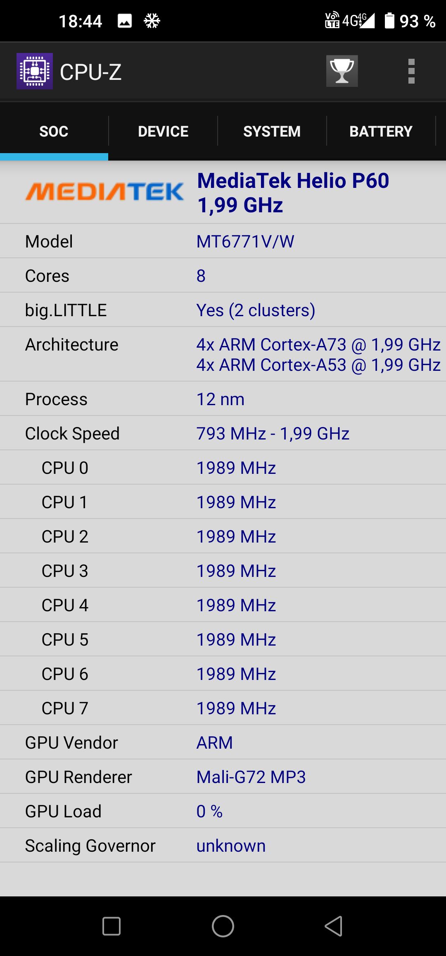The height and width of the screenshot is (956, 446).
Task: Select the Model MT6771V/W row
Action: pyautogui.click(x=223, y=241)
